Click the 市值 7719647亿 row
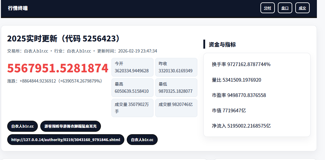This screenshot has width=325, height=160. (x=229, y=110)
